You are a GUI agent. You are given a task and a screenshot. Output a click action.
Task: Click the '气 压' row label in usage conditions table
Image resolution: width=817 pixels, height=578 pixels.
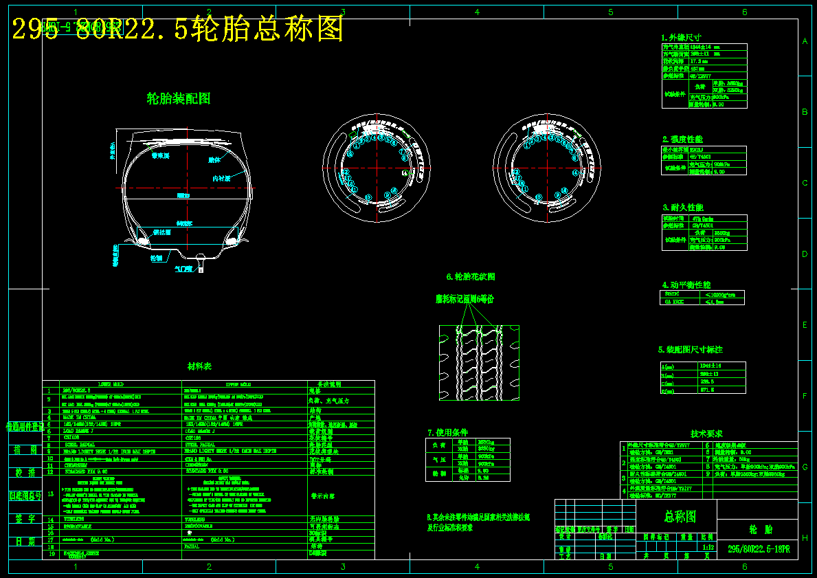coord(438,460)
